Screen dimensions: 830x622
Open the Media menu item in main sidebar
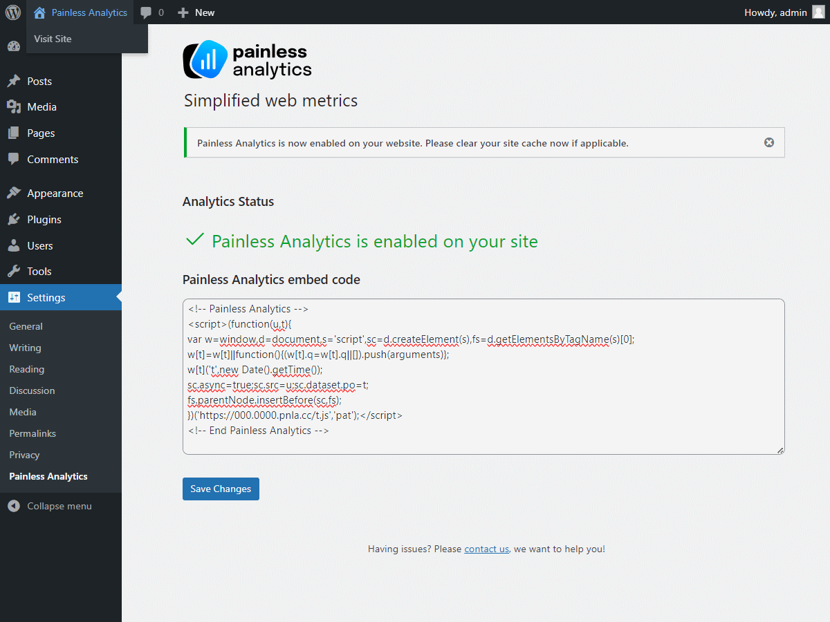tap(41, 107)
